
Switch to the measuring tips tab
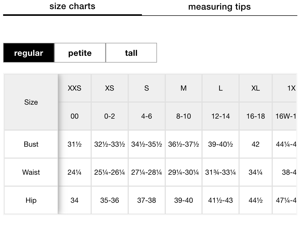coord(220,7)
